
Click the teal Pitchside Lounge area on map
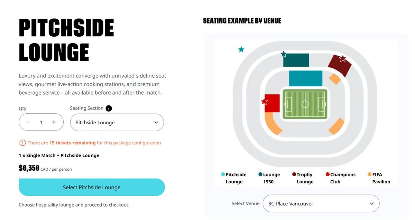(x=305, y=78)
